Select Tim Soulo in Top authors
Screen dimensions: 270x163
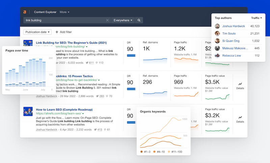(x=229, y=33)
